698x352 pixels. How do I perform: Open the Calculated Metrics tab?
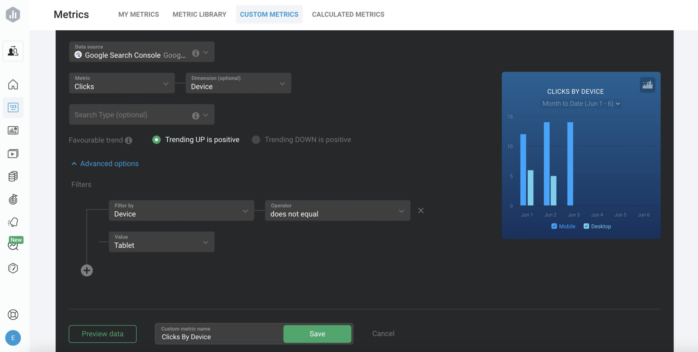click(x=348, y=14)
